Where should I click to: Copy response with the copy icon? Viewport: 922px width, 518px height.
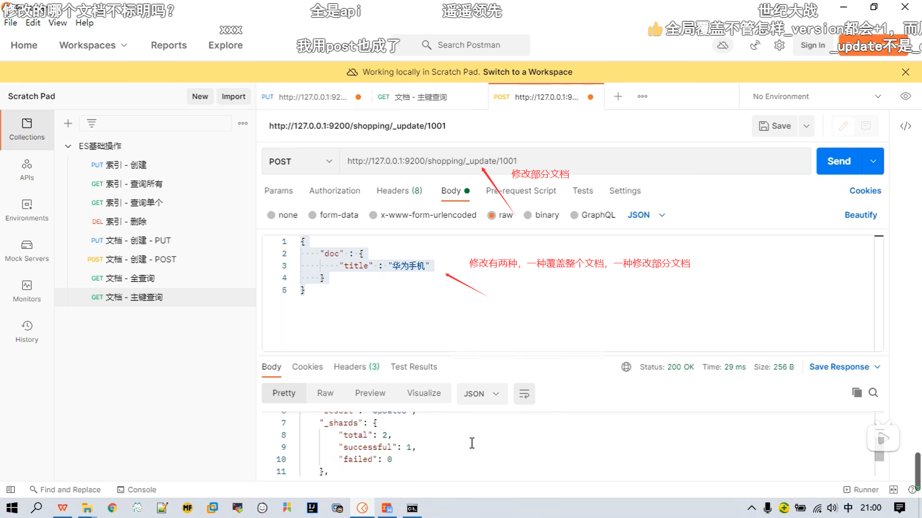pos(857,393)
